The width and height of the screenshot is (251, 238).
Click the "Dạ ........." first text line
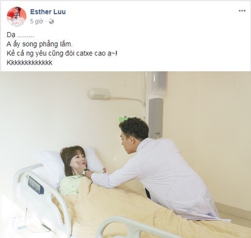point(21,35)
